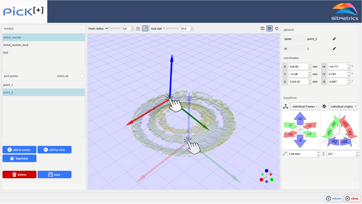The image size is (362, 204).
Task: Click the scale balance icon by Point radius
Action: 138,29
